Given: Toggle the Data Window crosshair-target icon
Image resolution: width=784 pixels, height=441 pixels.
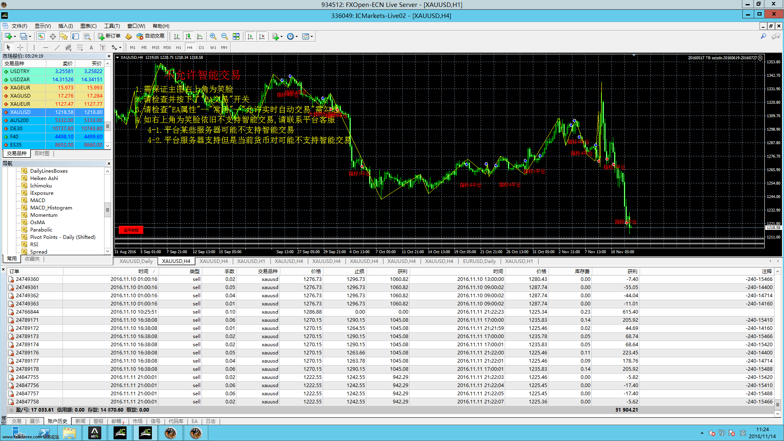Looking at the screenshot, I should coord(53,36).
